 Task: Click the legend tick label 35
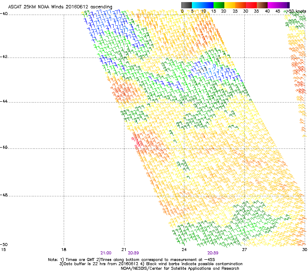256,11
